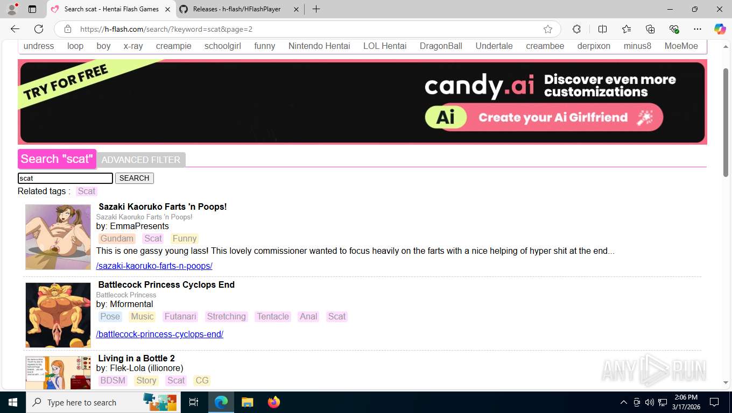732x413 pixels.
Task: Open the Undertale tag link
Action: [494, 46]
